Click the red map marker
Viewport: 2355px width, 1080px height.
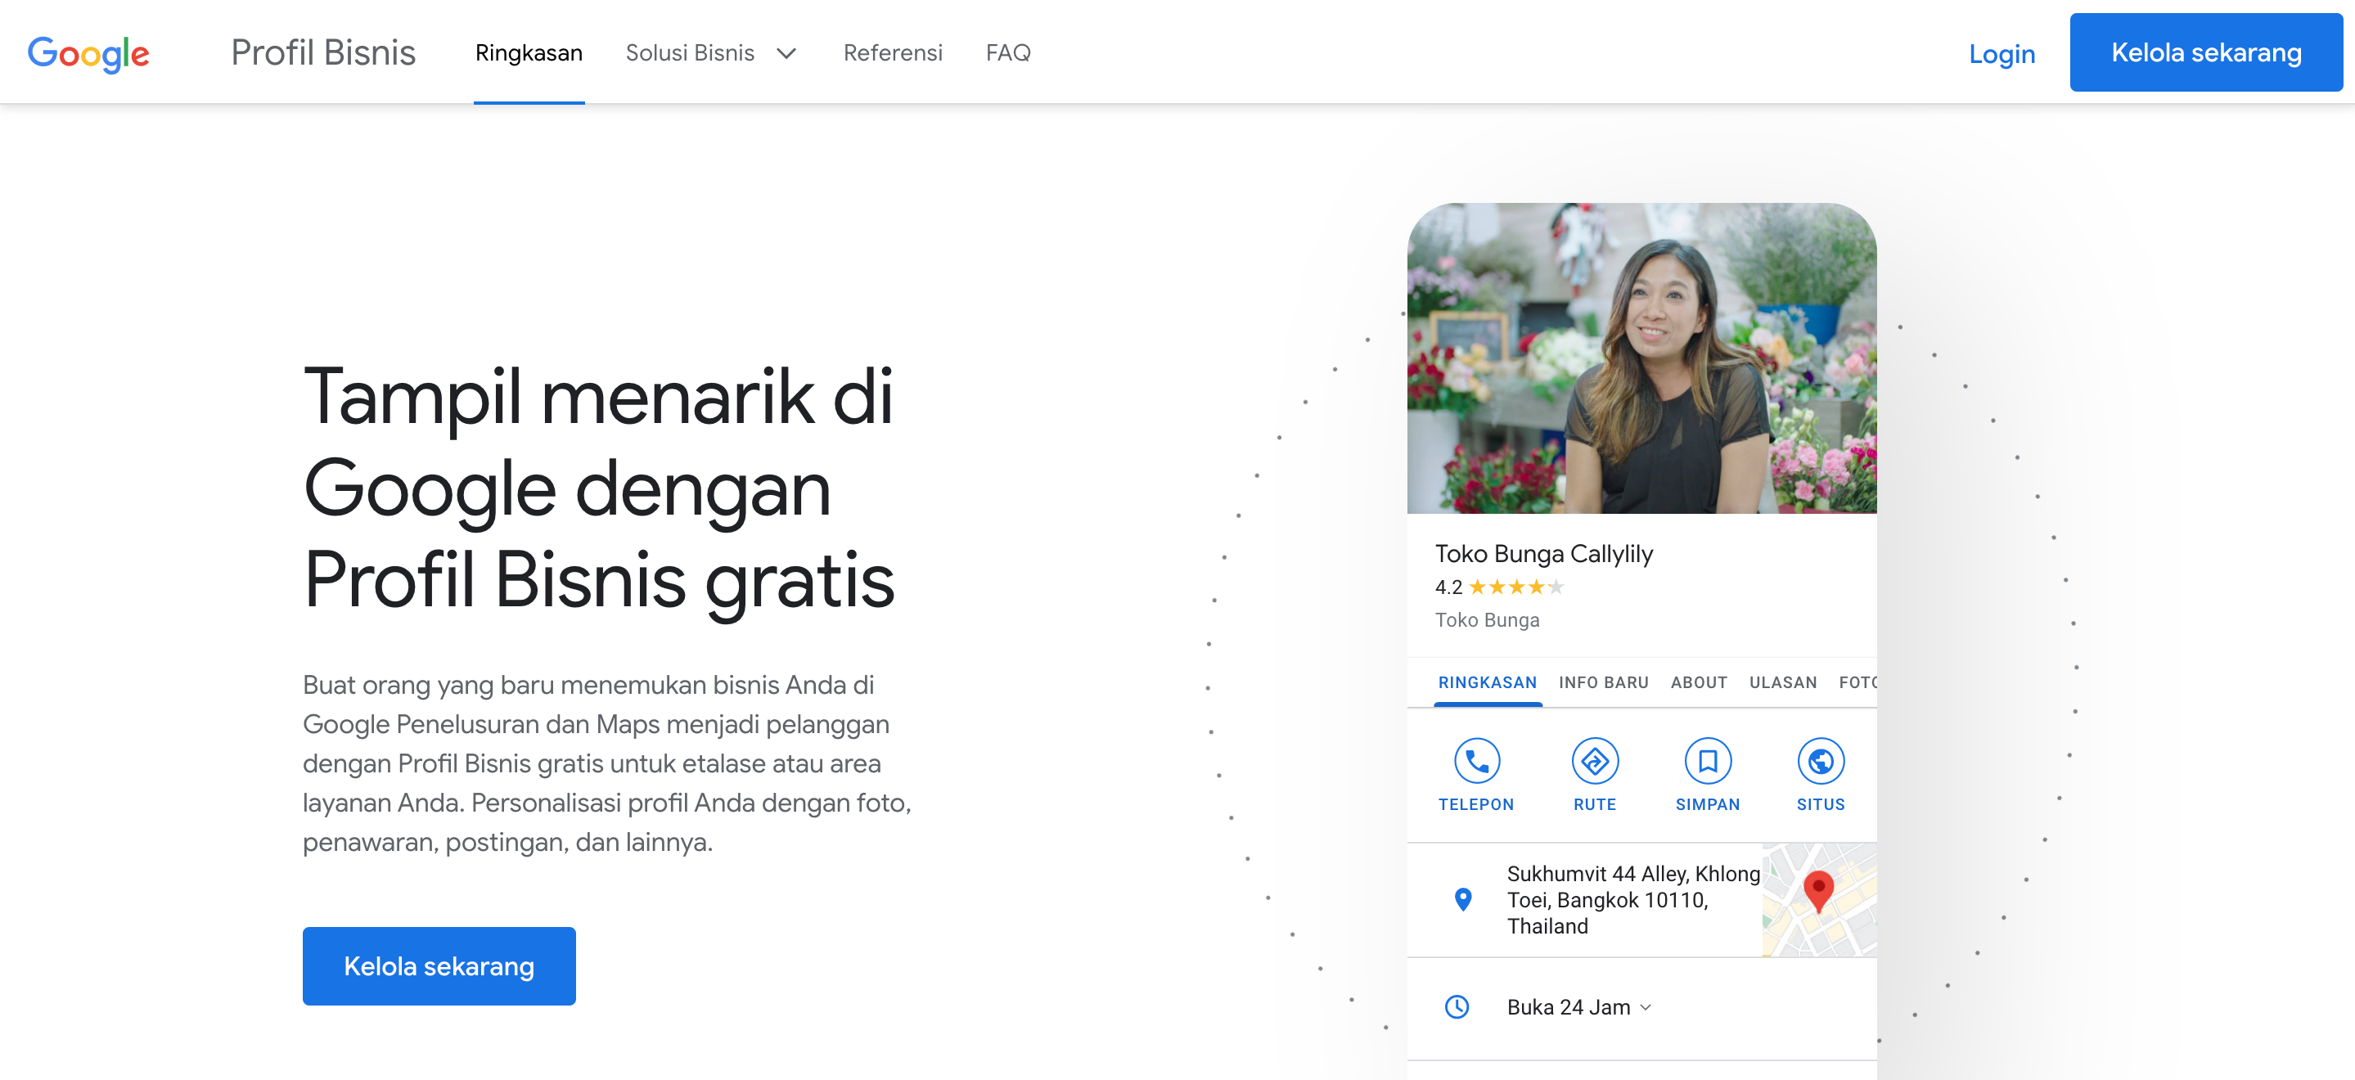pos(1818,891)
